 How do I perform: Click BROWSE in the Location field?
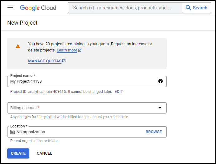point(154,132)
